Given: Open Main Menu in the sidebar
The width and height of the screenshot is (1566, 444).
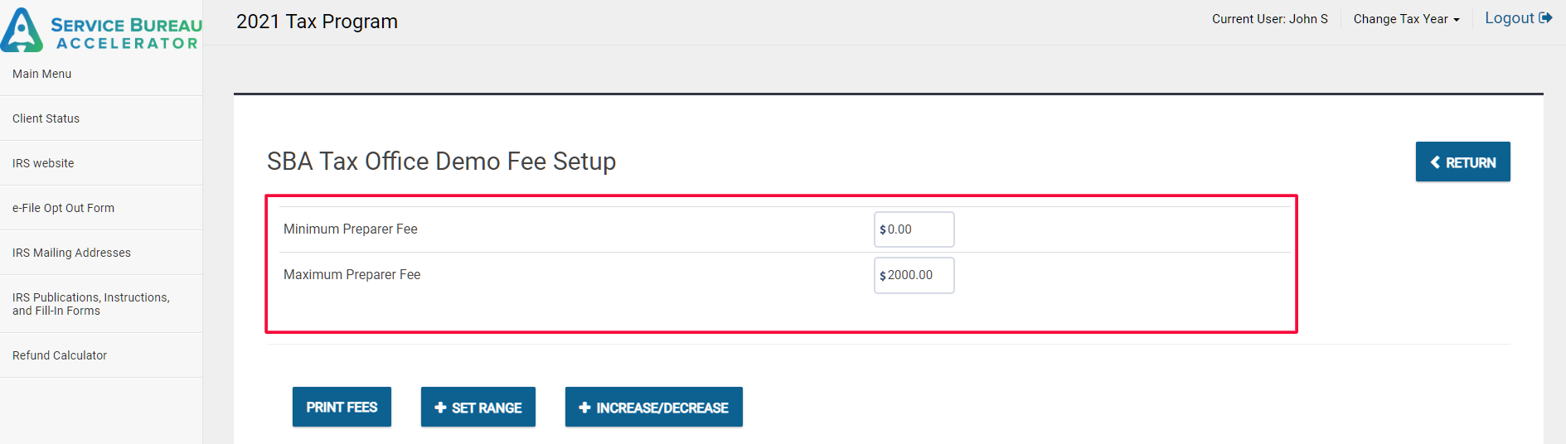Looking at the screenshot, I should 42,74.
